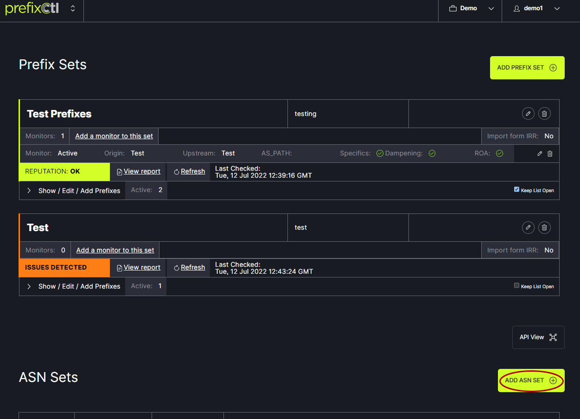Viewport: 580px width, 419px height.
Task: Expand Show / Edit / Add Prefixes for Test Prefixes
Action: [x=73, y=191]
